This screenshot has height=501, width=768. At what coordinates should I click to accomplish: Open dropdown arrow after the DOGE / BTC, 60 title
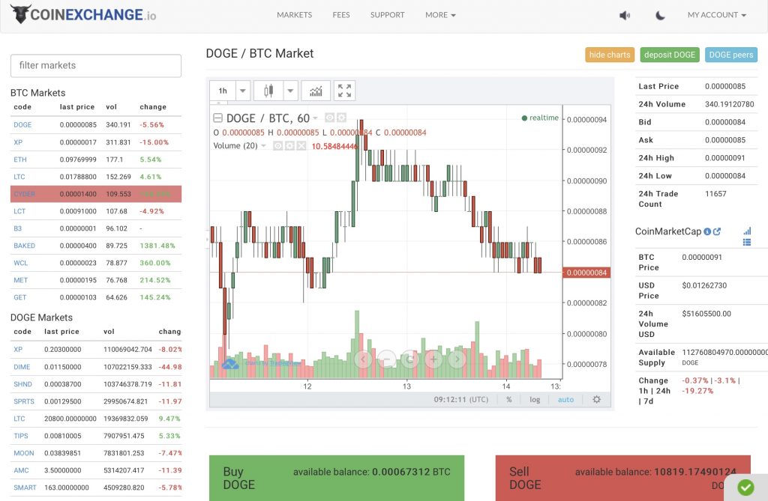point(316,118)
